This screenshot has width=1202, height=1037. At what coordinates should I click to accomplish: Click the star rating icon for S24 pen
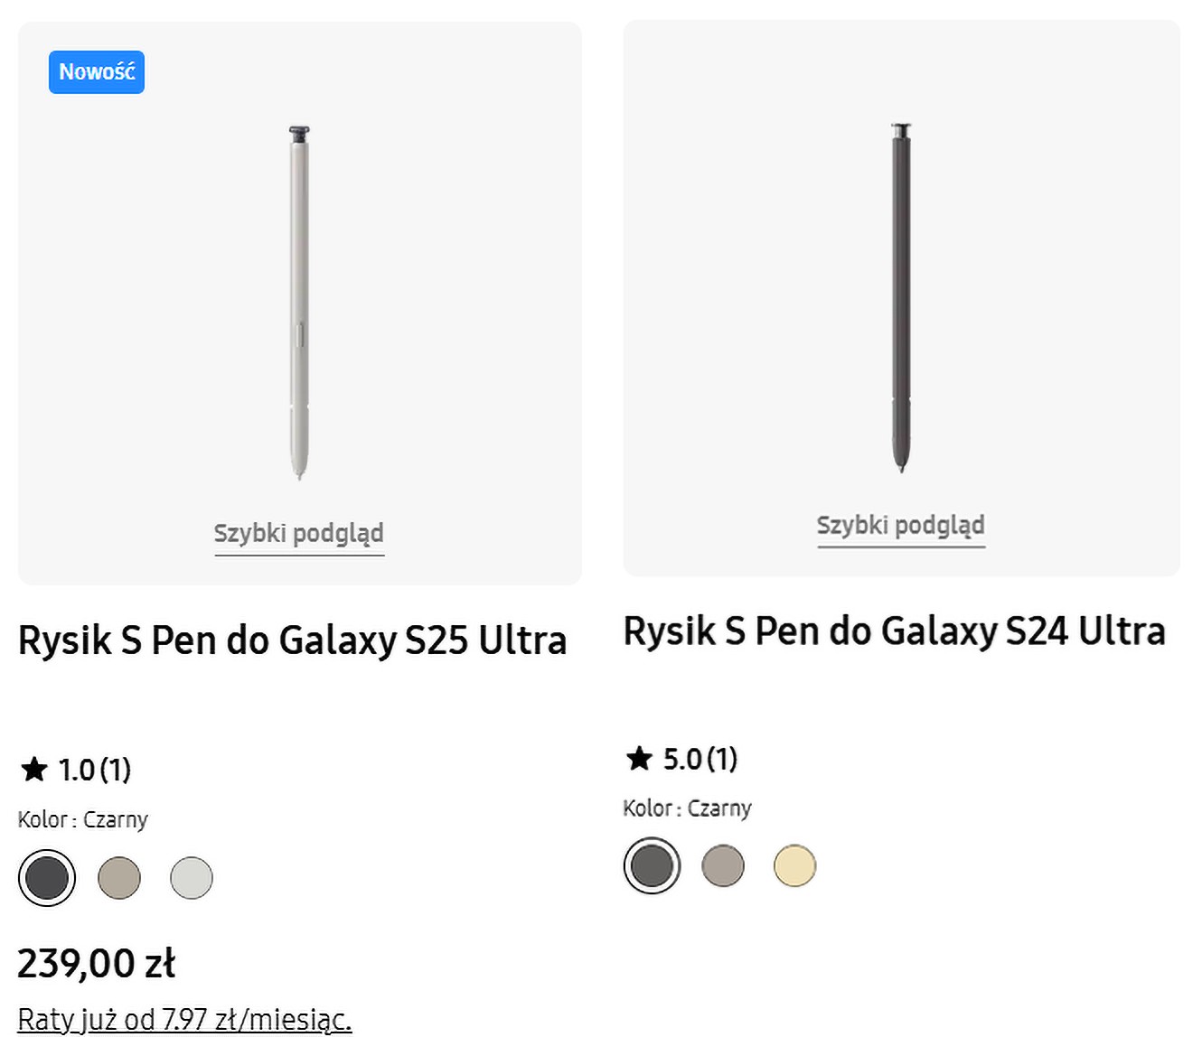[639, 759]
